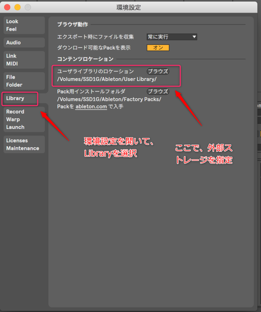The width and height of the screenshot is (261, 312).
Task: Toggle the オン button for downloadable Packs
Action: click(158, 48)
